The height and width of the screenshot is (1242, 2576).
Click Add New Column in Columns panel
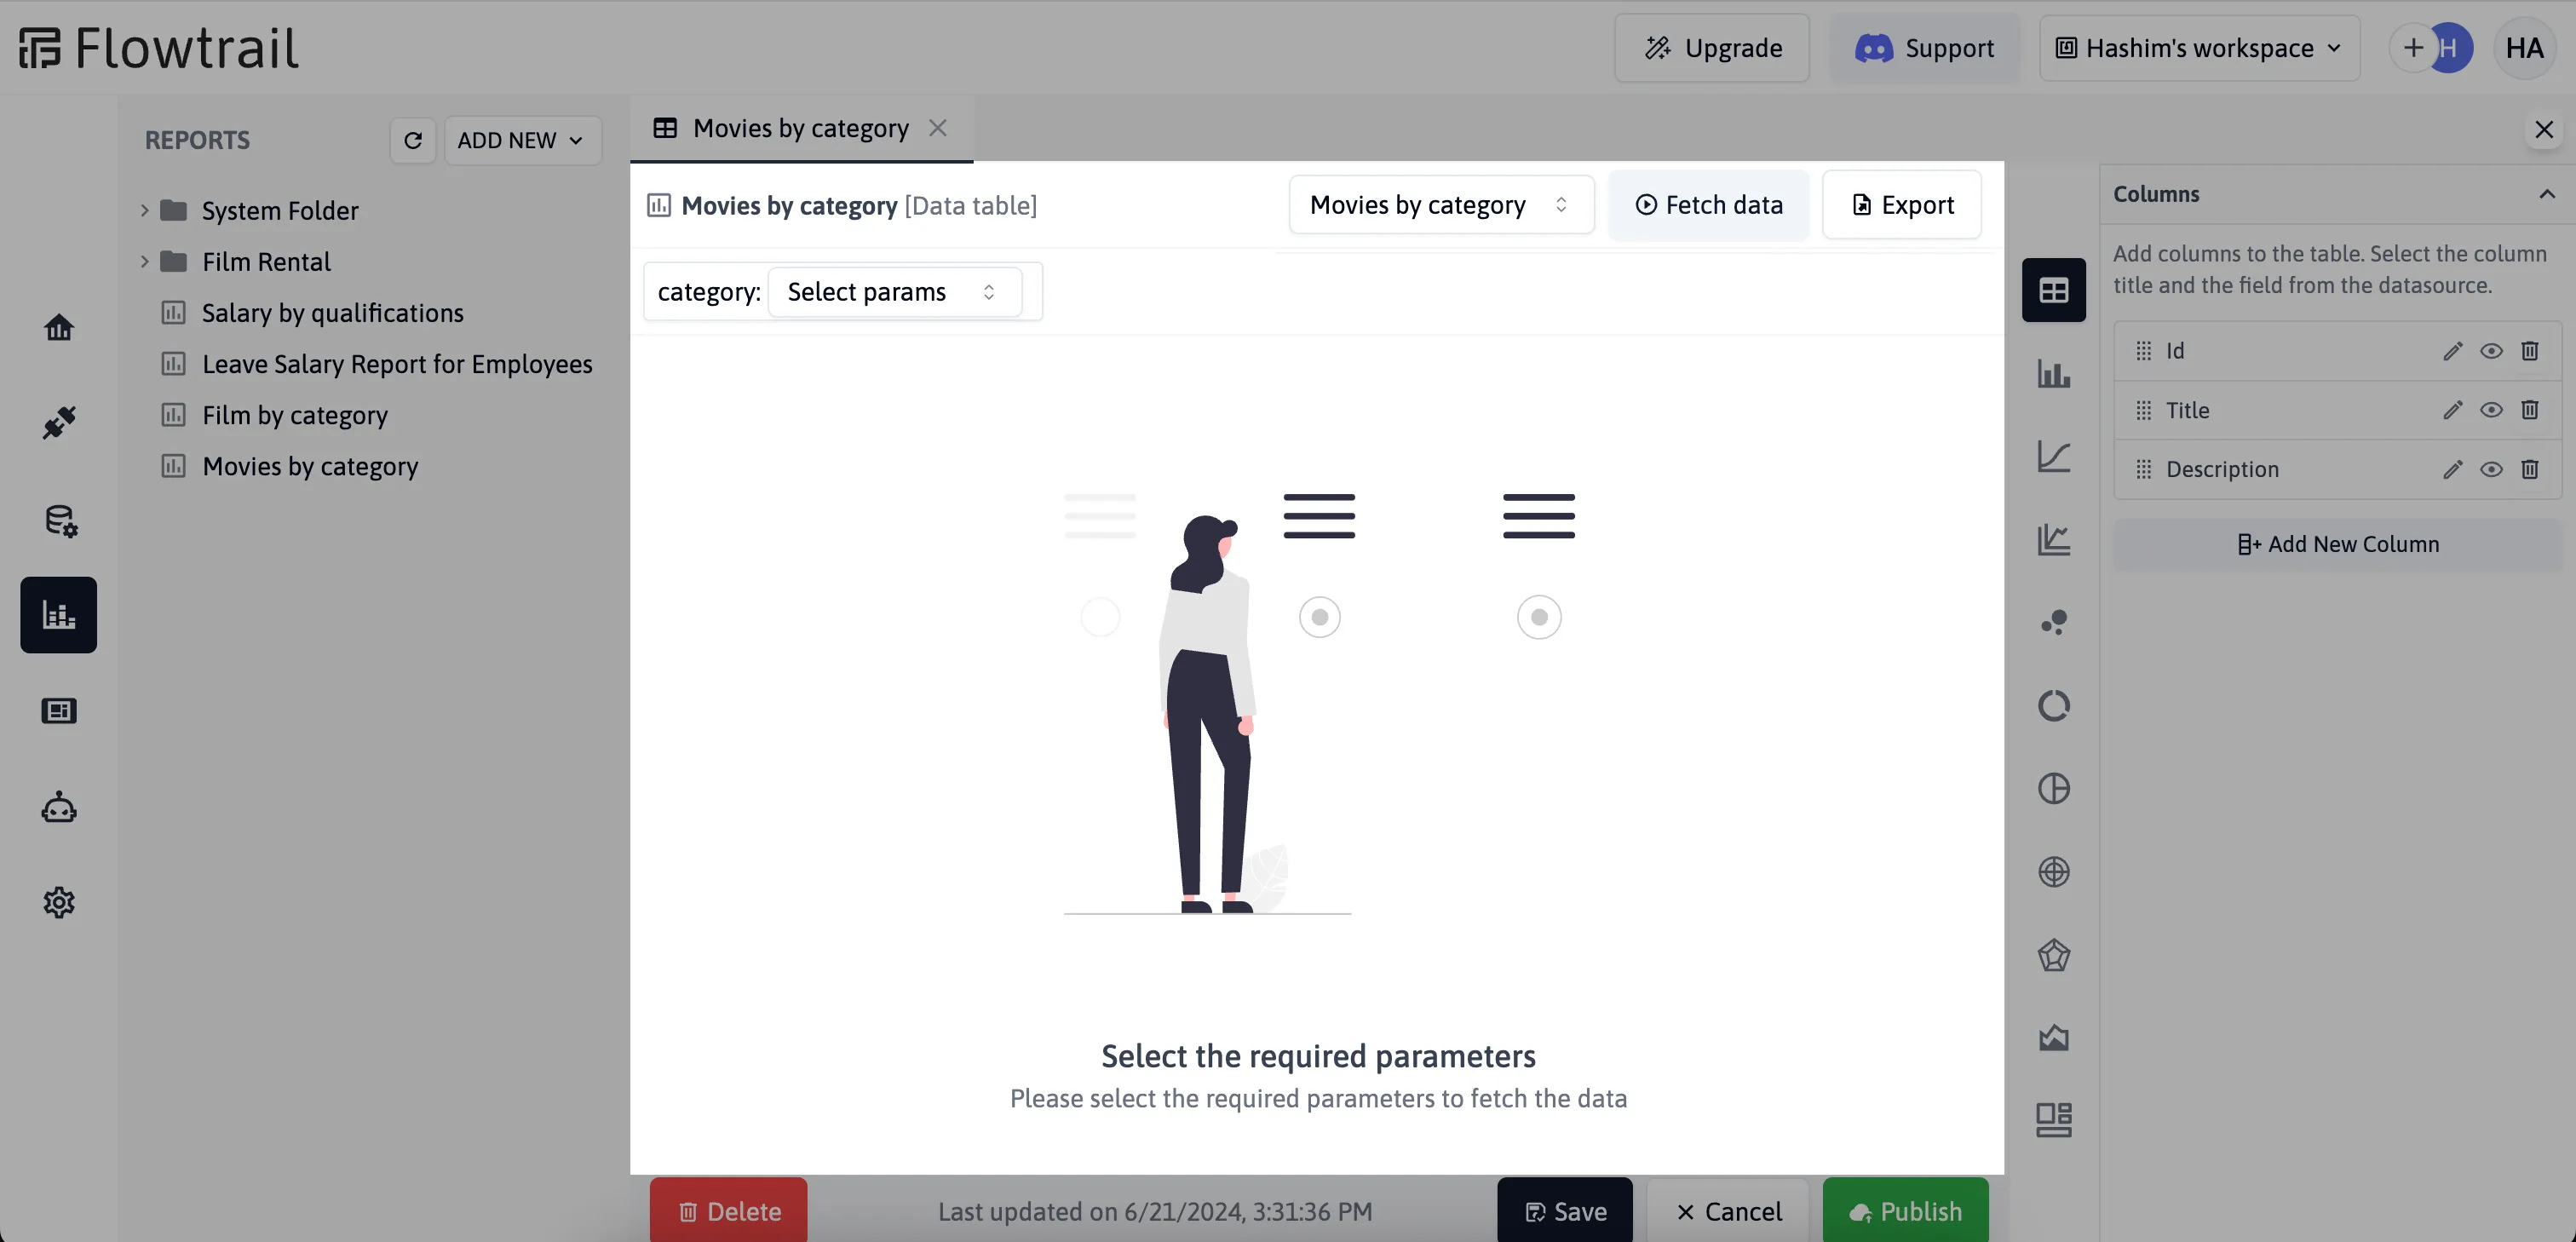pyautogui.click(x=2337, y=545)
